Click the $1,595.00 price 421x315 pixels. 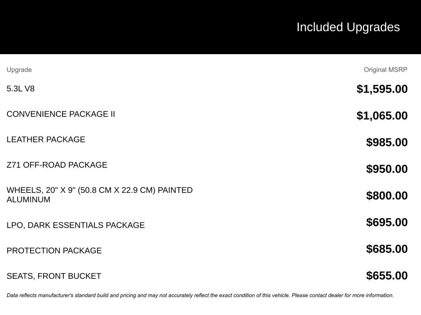coord(382,89)
